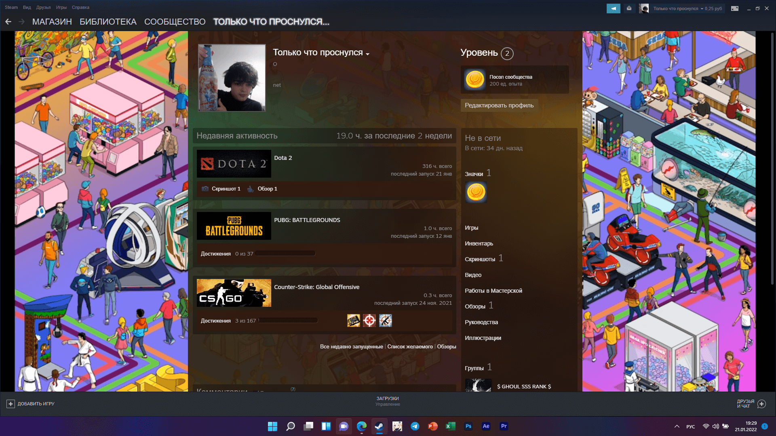Click the level 2 badge circle

507,54
